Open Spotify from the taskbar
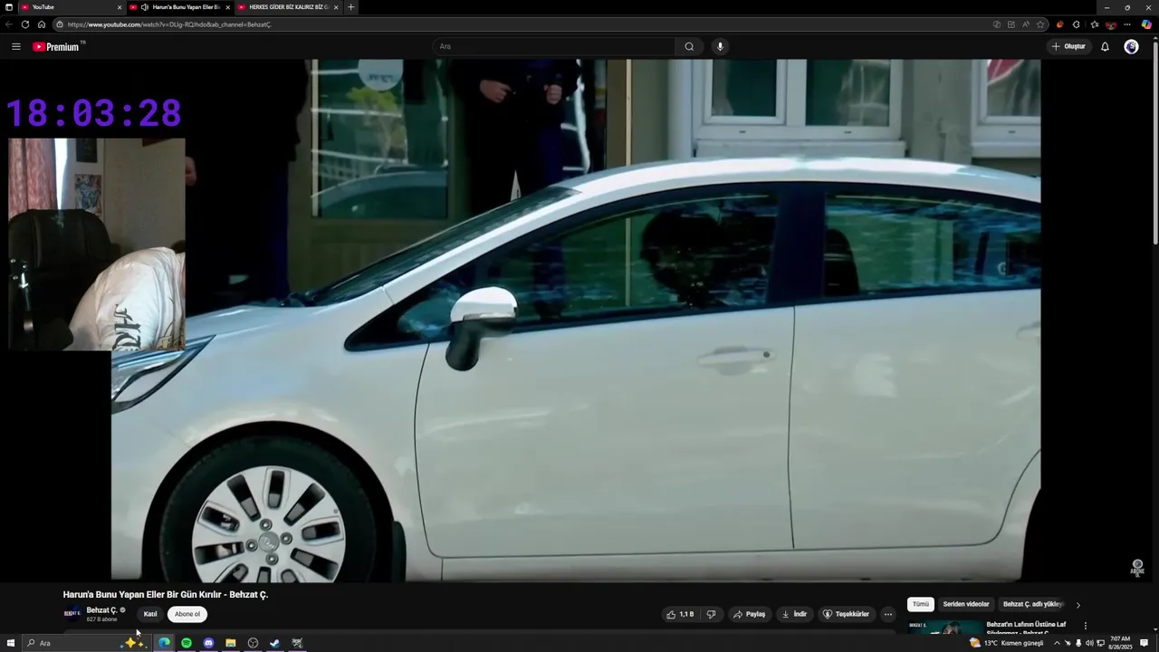Viewport: 1159px width, 652px height. (x=187, y=643)
